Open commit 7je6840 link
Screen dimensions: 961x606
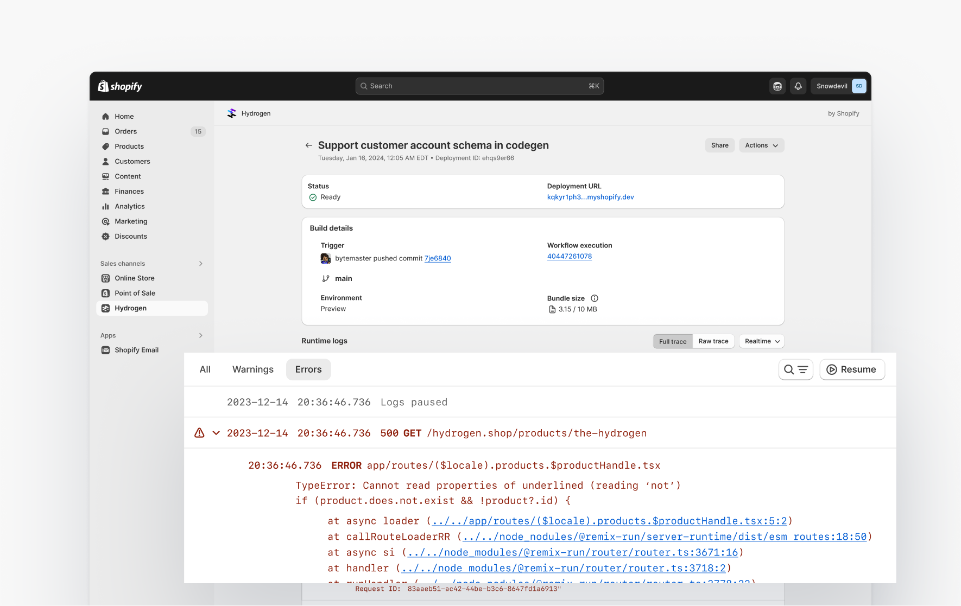[438, 259]
